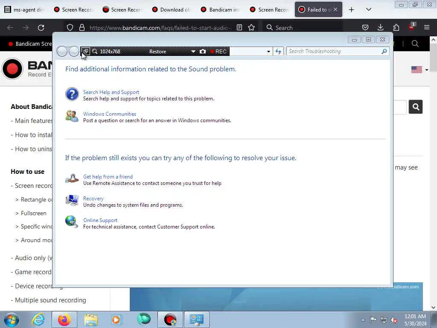Image resolution: width=437 pixels, height=328 pixels.
Task: Click the Firefox back arrow
Action: coord(10,28)
